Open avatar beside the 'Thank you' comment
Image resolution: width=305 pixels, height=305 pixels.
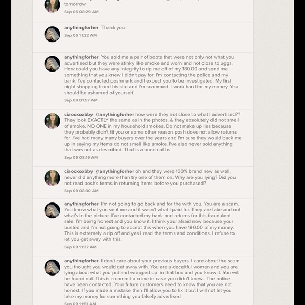(x=53, y=34)
